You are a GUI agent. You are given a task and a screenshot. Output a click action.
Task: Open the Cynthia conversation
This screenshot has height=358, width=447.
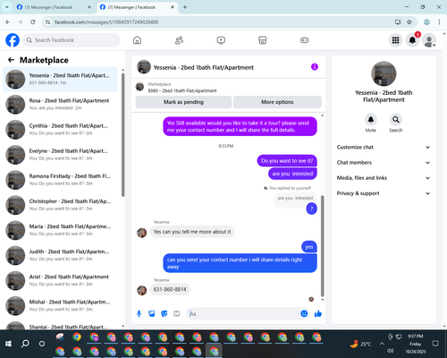60,130
